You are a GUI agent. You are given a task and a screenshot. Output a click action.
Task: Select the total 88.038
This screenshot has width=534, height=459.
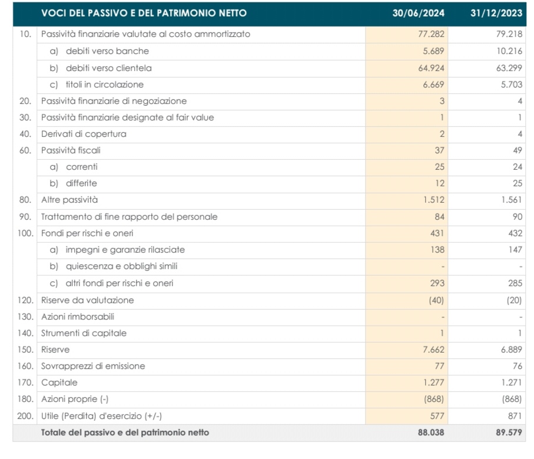[x=431, y=433]
